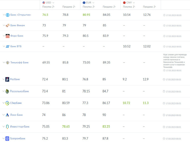The image size is (190, 148).
Task: Select SberBank's green 11.3 CNY sell rate
Action: [146, 103]
